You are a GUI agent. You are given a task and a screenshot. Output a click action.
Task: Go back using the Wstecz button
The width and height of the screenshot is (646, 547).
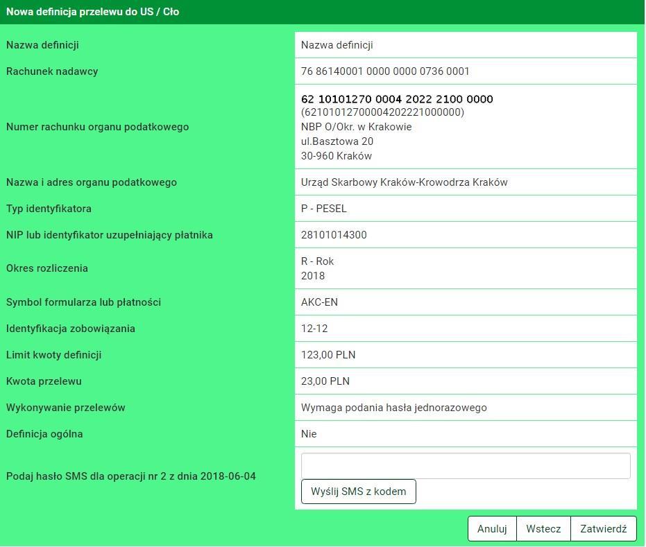(543, 529)
